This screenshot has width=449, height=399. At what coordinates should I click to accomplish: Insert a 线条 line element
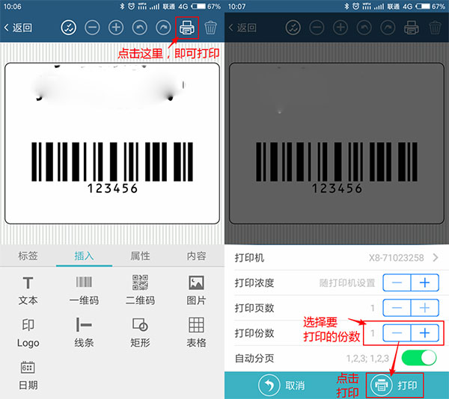coord(84,332)
